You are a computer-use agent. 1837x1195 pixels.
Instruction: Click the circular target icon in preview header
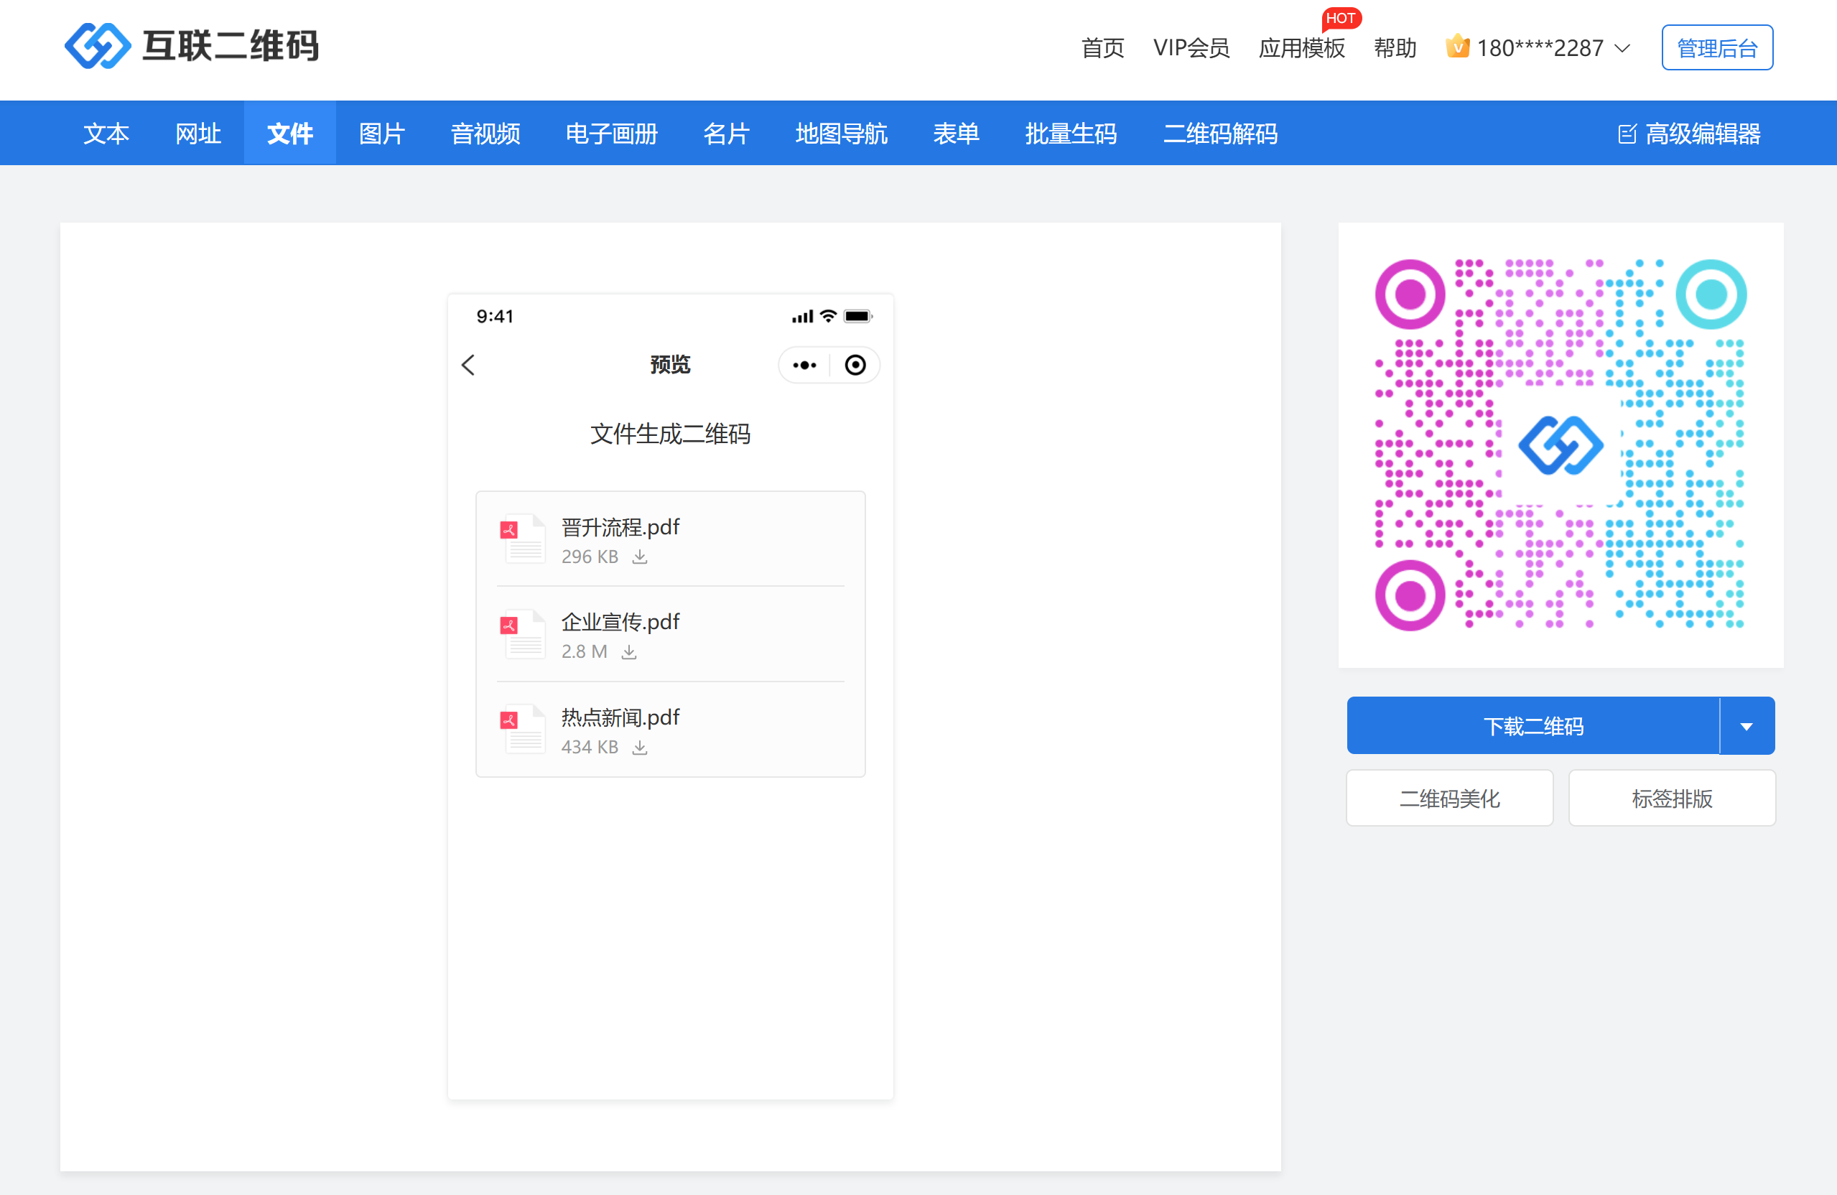(x=855, y=365)
